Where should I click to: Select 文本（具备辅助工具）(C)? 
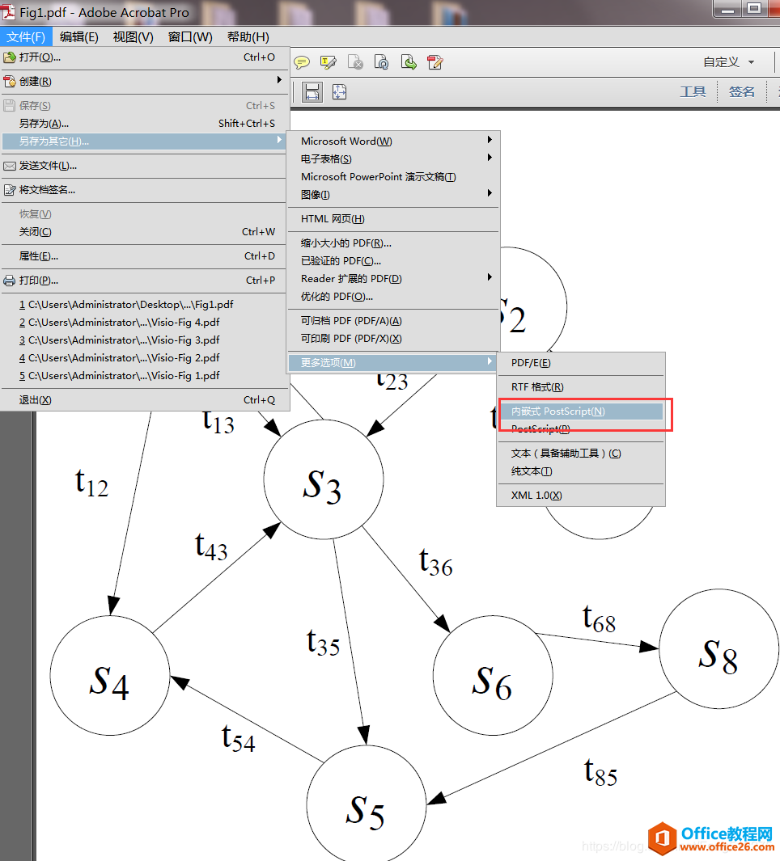[581, 454]
